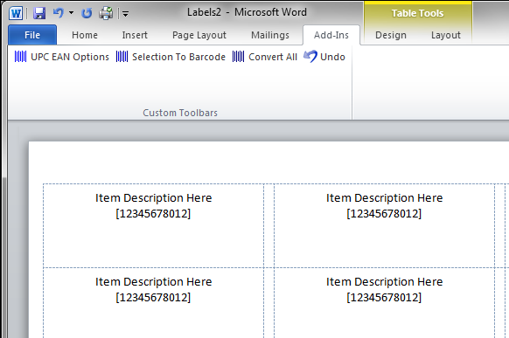Save the document with the floppy disk icon
The height and width of the screenshot is (338, 509).
tap(39, 13)
